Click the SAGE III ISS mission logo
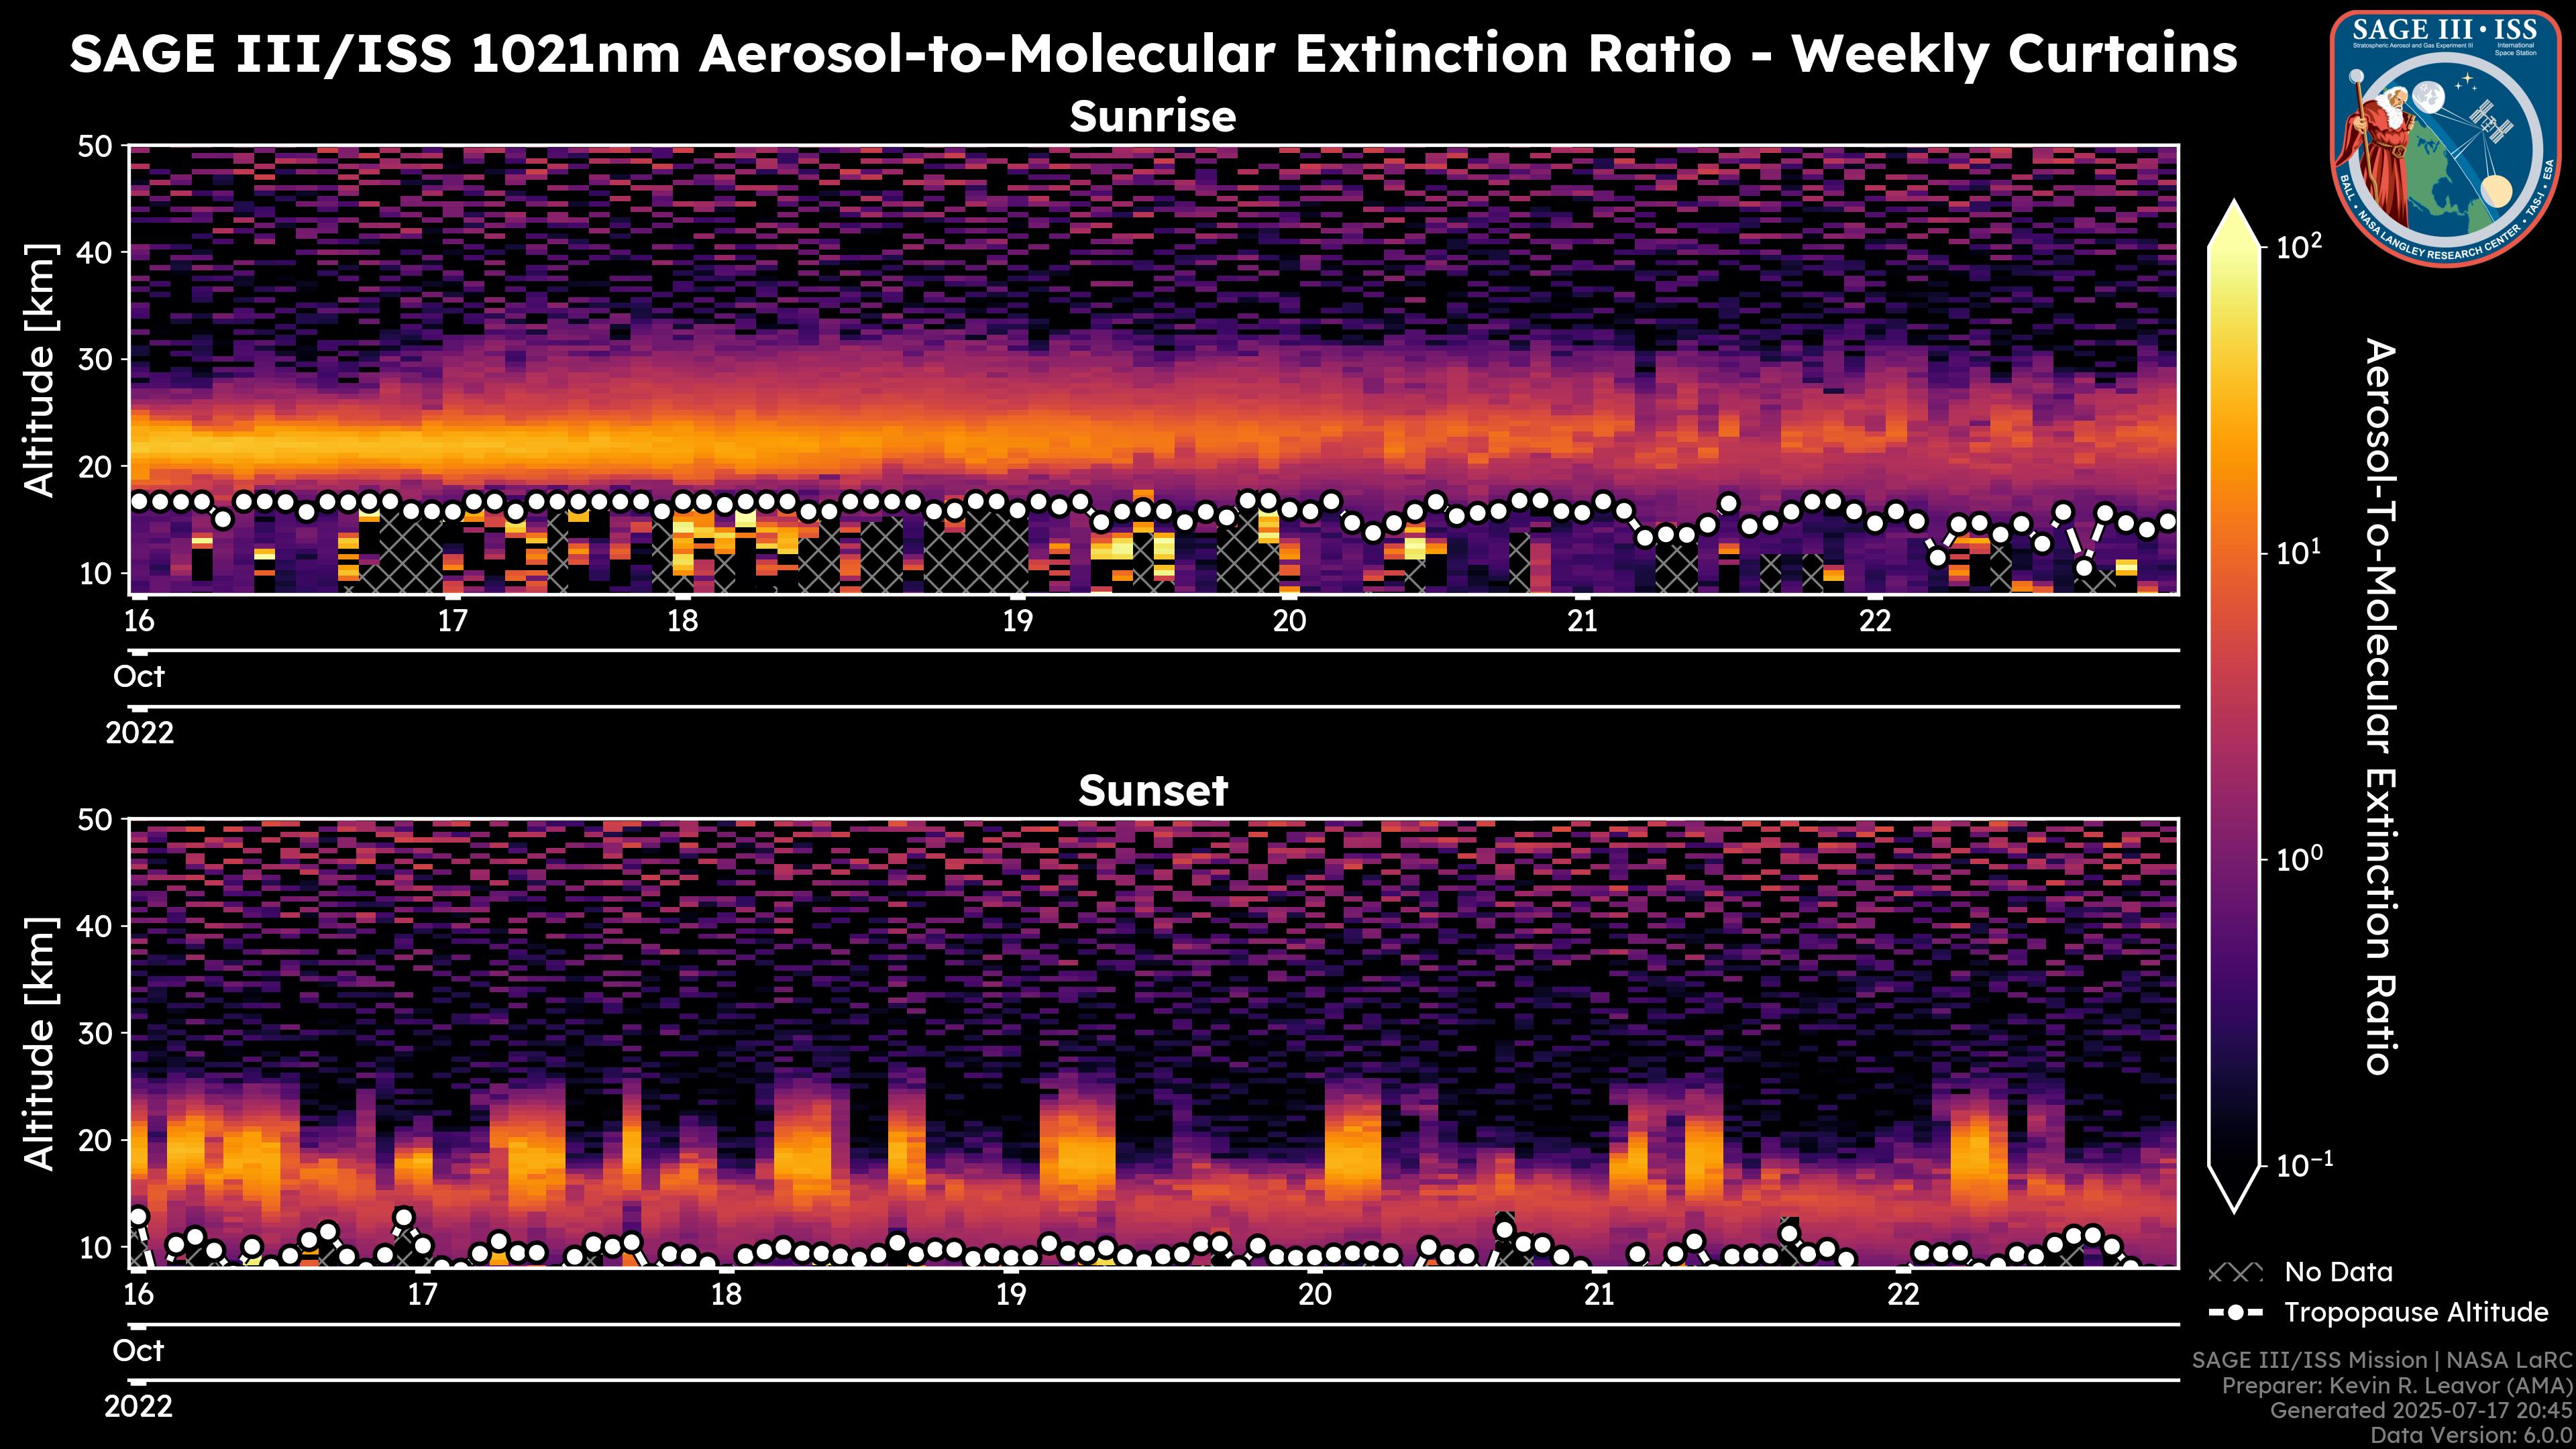The width and height of the screenshot is (2576, 1449). click(2446, 138)
